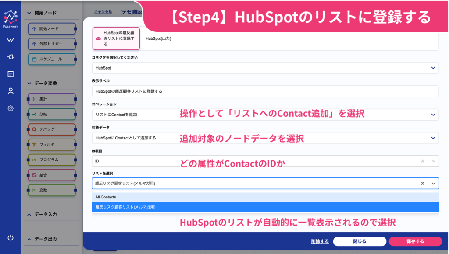Select the 分岐 node
Viewport: 449px width, 254px height.
[x=52, y=114]
